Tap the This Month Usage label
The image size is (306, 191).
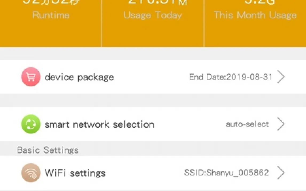point(255,15)
